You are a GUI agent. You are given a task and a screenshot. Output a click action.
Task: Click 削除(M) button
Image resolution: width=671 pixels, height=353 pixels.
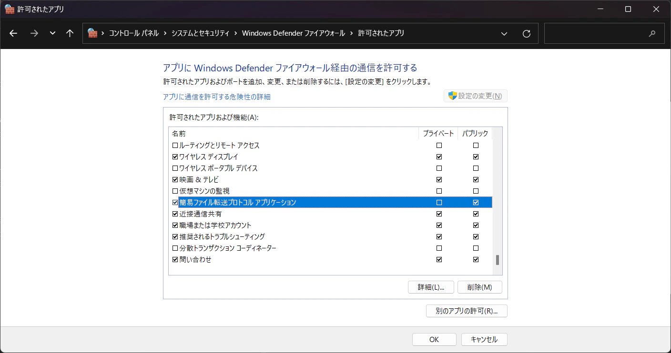pos(480,287)
